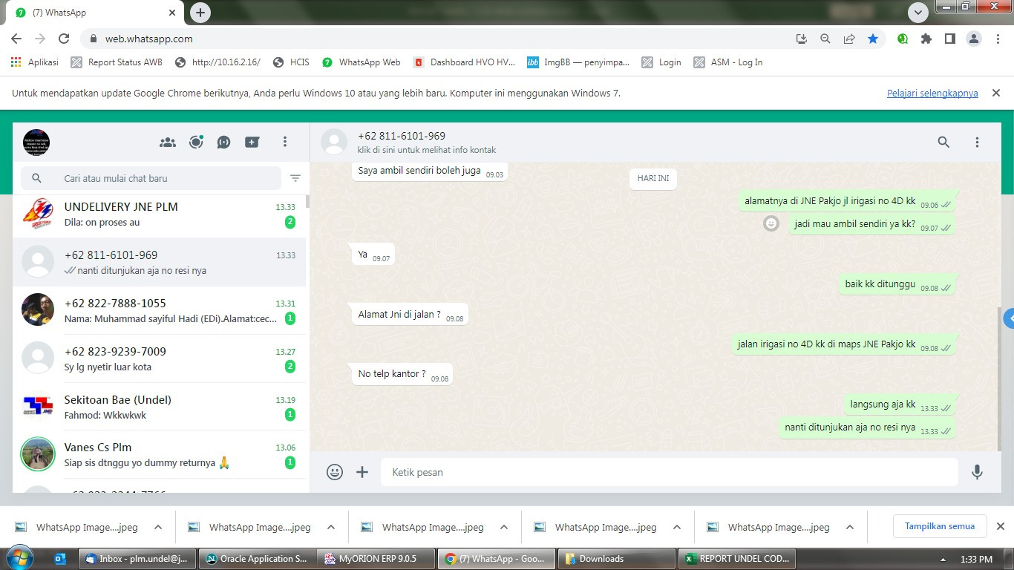The image size is (1014, 570).
Task: React to 'jadi mau ambil sendiri' message
Action: click(x=771, y=223)
